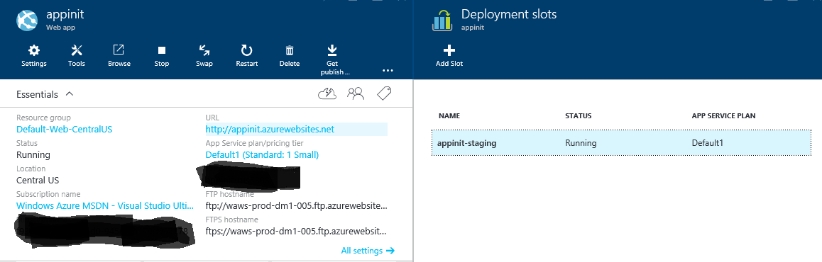This screenshot has width=822, height=262.
Task: Open the appinit.azurewebsites.net URL
Action: click(270, 129)
